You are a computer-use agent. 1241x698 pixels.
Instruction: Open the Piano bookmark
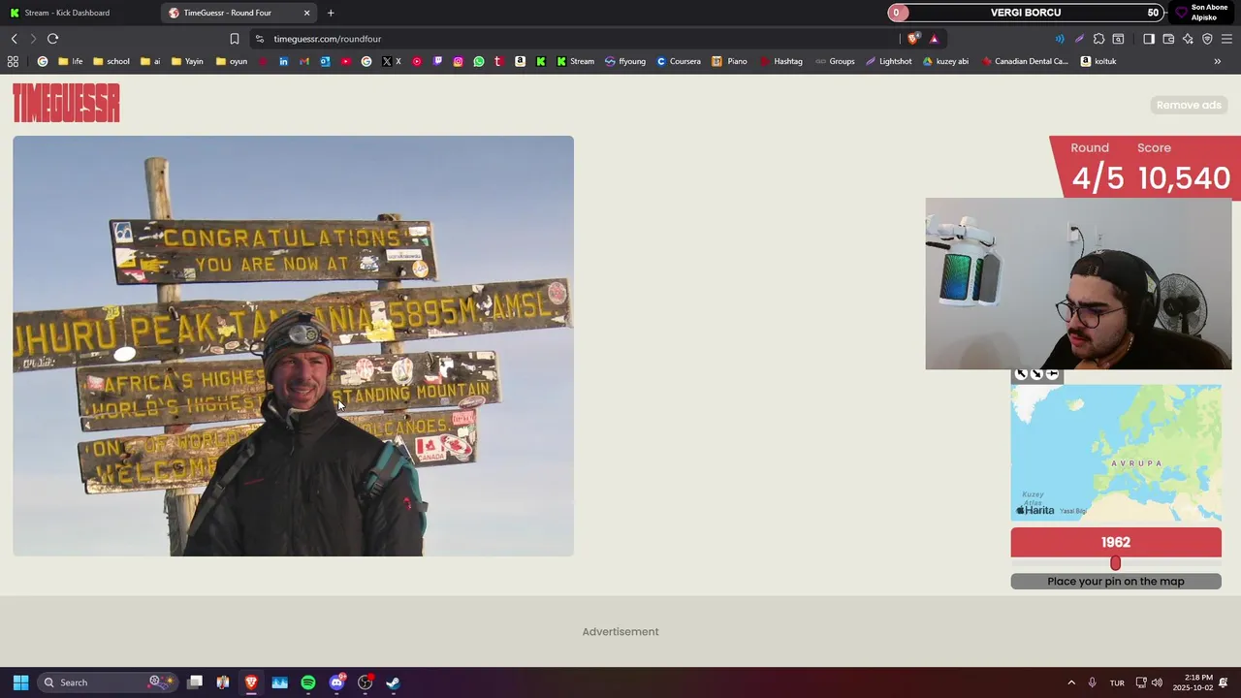729,61
